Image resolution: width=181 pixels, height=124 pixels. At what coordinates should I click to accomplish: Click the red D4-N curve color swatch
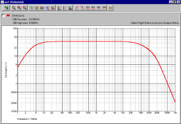point(8,15)
